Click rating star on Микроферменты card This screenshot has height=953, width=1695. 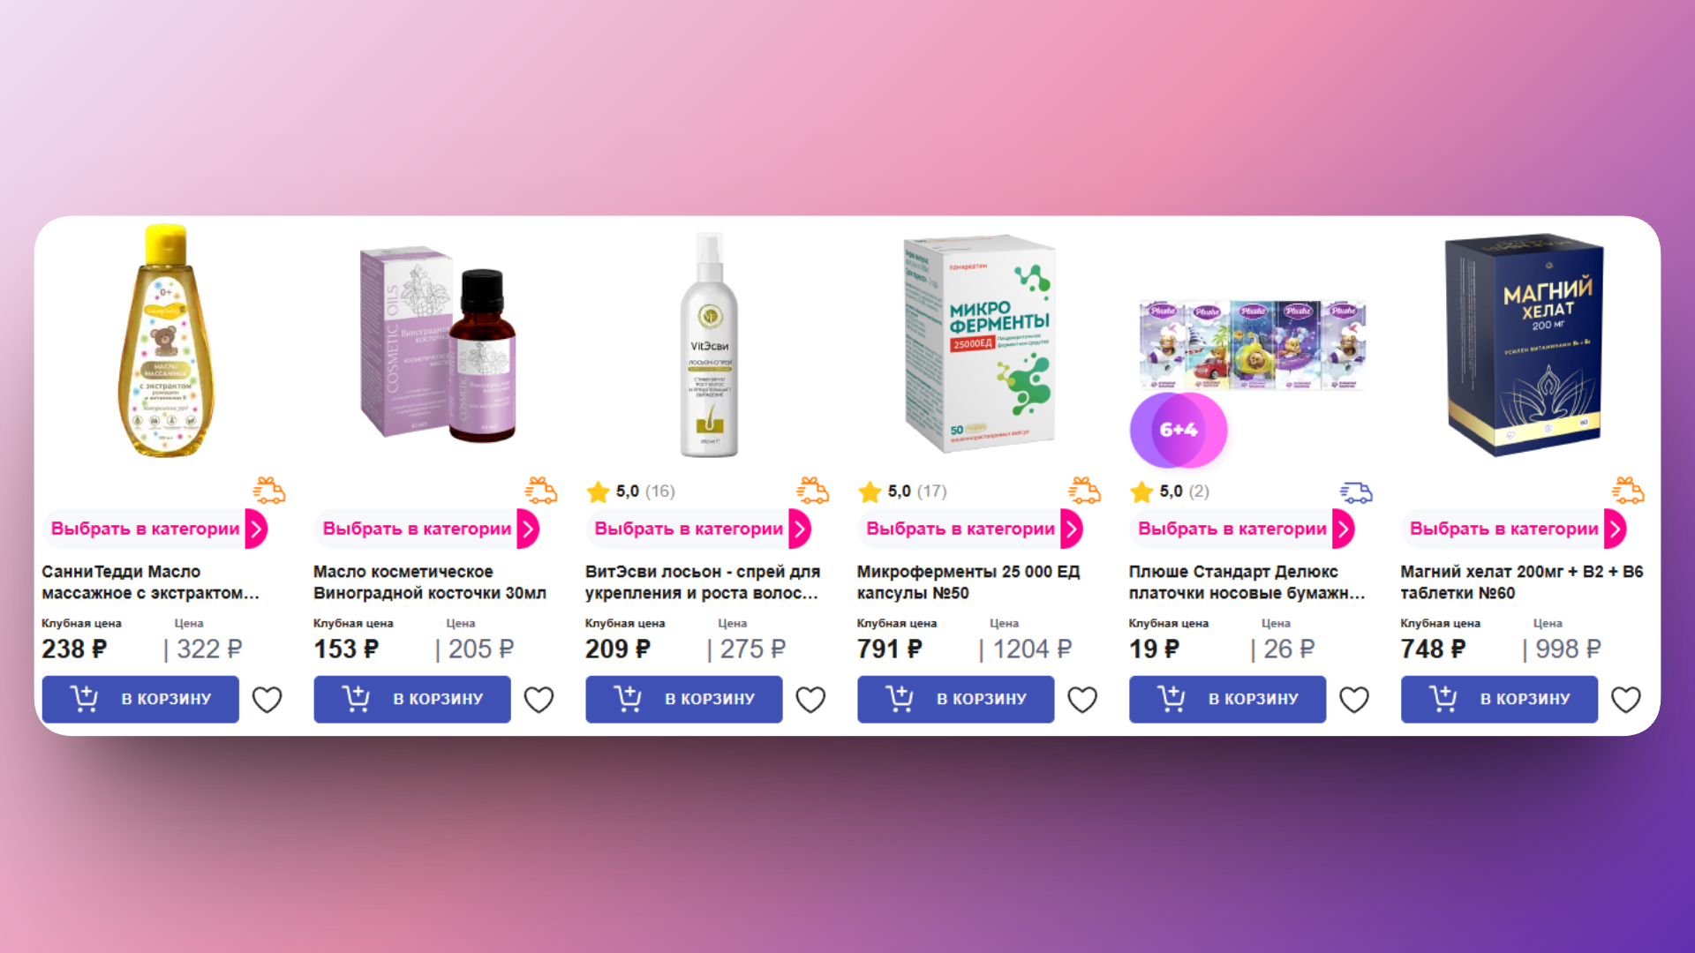coord(870,492)
